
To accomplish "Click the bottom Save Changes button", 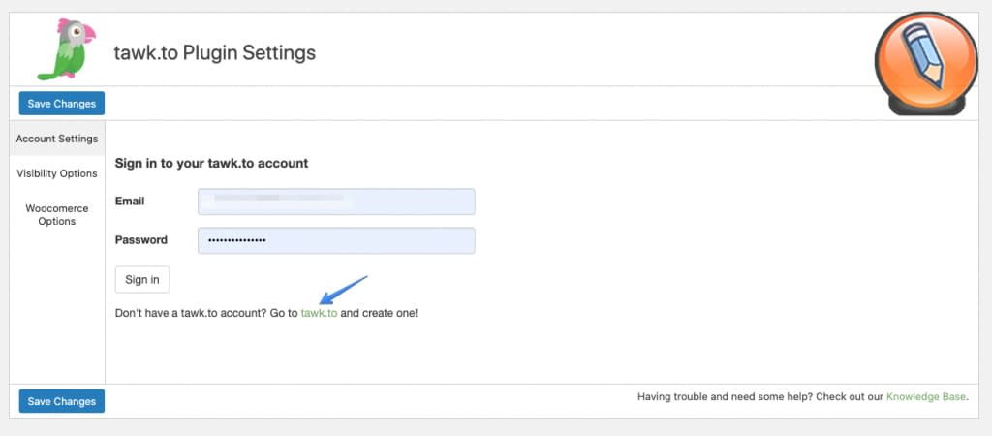I will [x=61, y=400].
